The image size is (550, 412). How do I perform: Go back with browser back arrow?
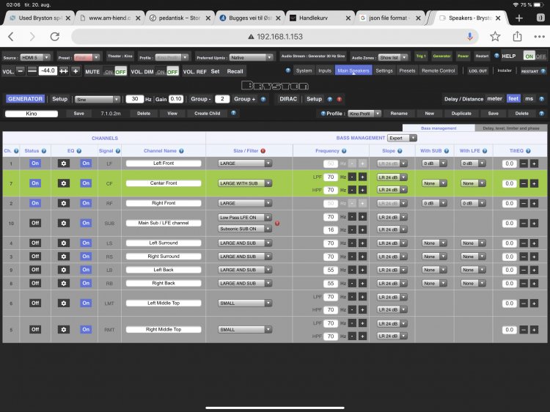coord(11,37)
